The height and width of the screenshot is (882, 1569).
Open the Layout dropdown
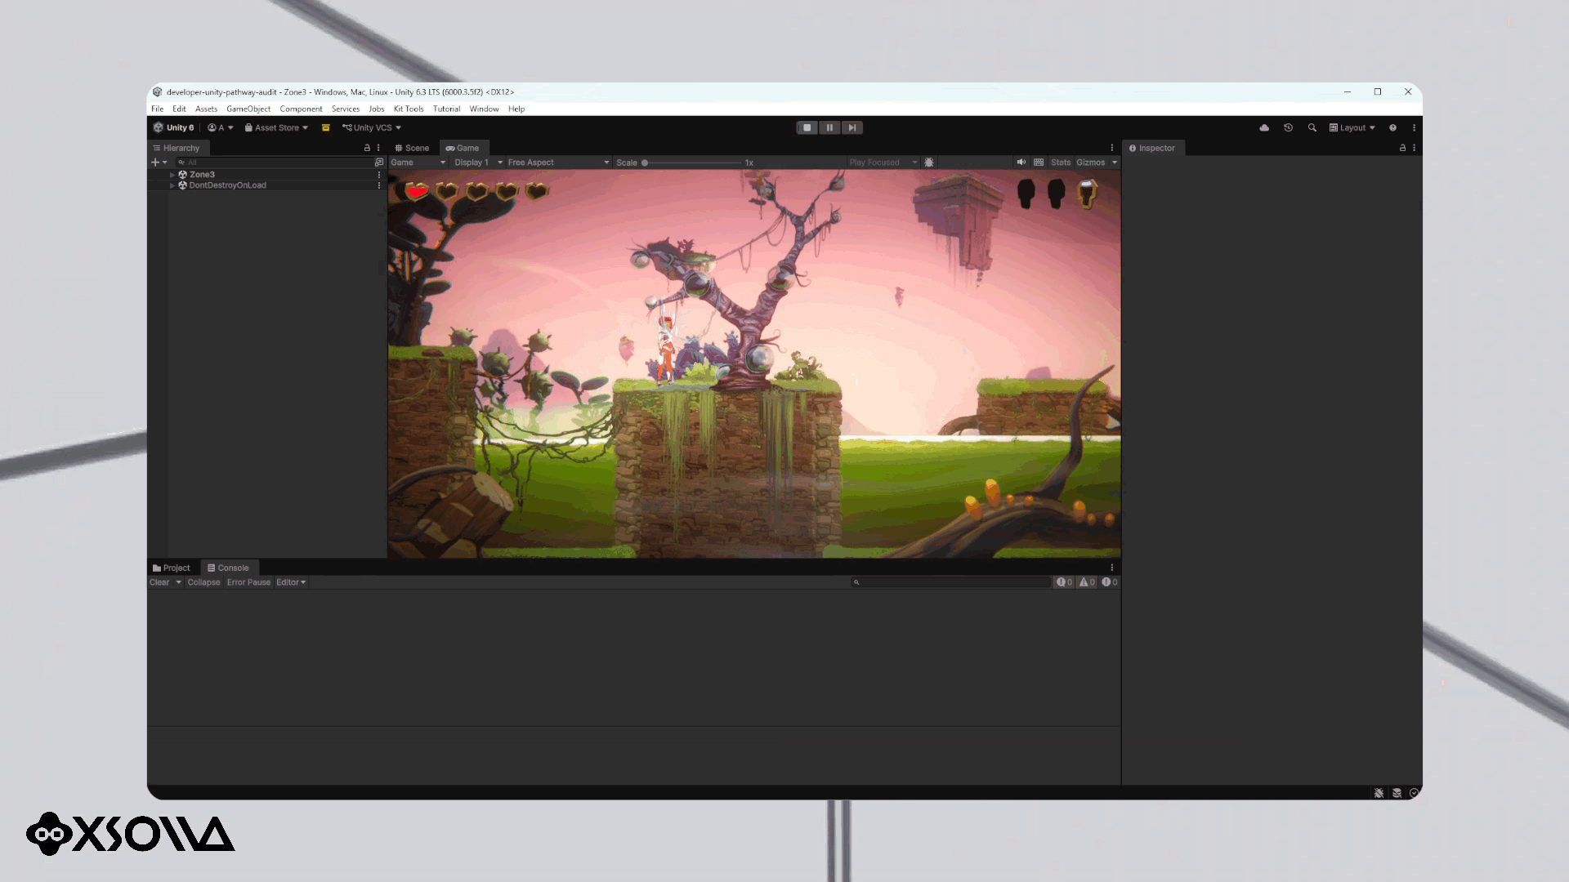1352,127
